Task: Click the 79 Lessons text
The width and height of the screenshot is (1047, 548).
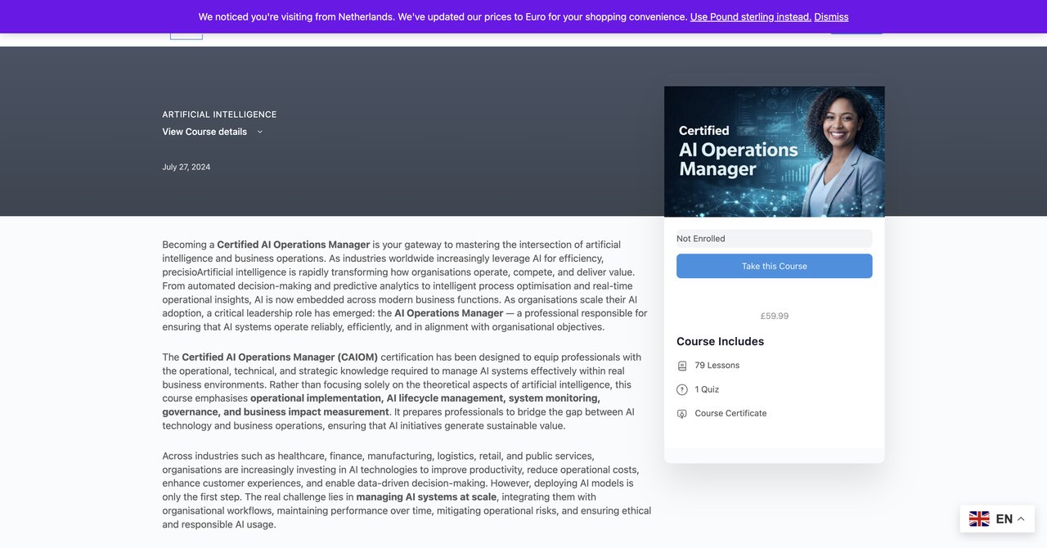Action: pyautogui.click(x=717, y=366)
